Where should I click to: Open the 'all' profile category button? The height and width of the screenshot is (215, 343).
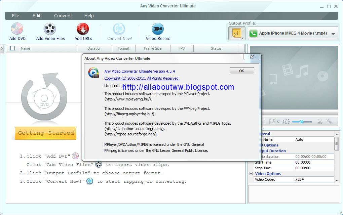237,33
